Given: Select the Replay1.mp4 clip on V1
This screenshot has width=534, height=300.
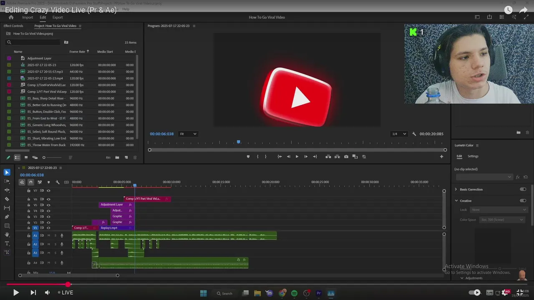Looking at the screenshot, I should pos(116,228).
